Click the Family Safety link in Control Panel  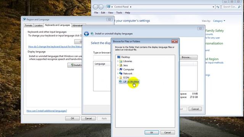coord(214,30)
